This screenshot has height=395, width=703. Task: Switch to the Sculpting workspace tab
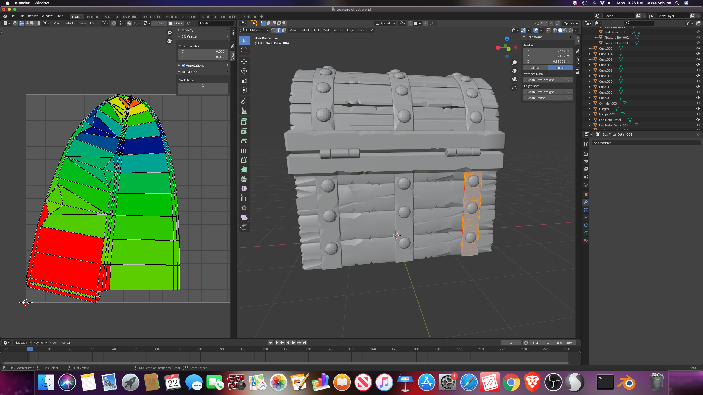[x=111, y=17]
